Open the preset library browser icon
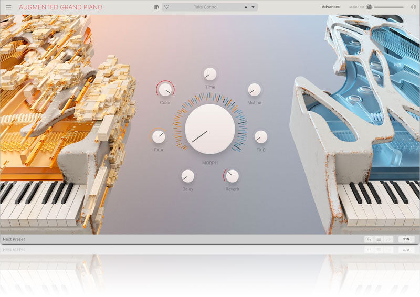 [156, 7]
